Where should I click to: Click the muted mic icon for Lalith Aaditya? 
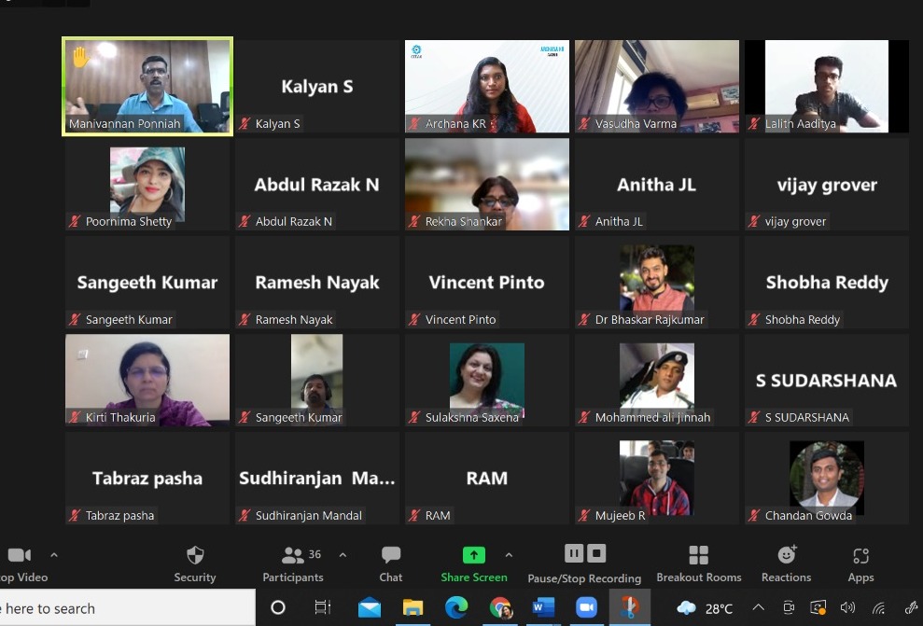coord(755,123)
